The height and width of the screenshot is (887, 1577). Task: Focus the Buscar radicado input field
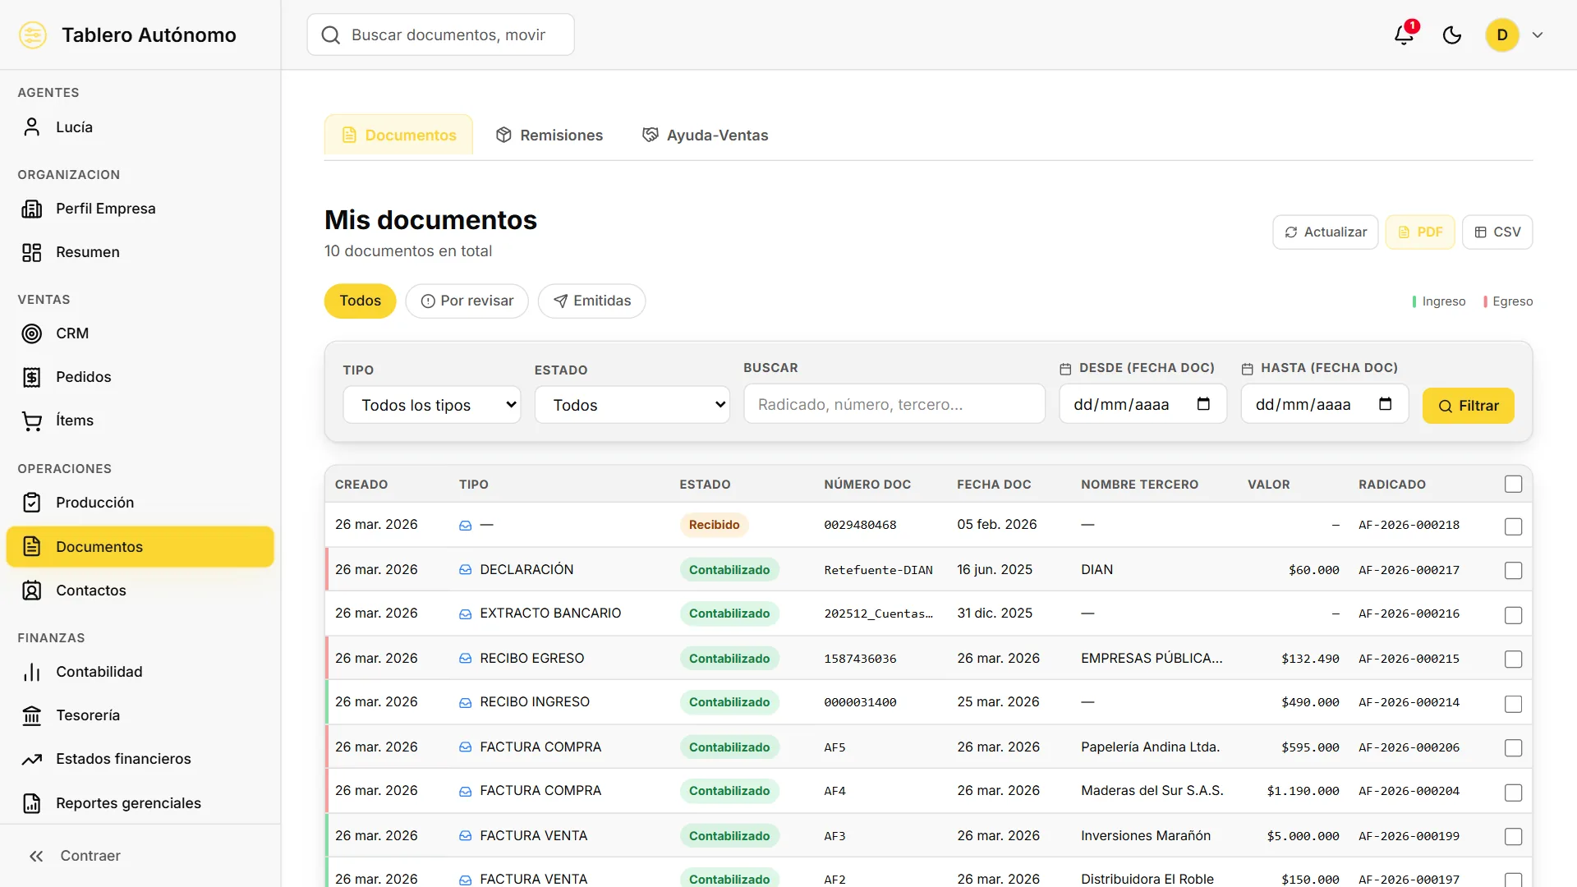coord(894,404)
